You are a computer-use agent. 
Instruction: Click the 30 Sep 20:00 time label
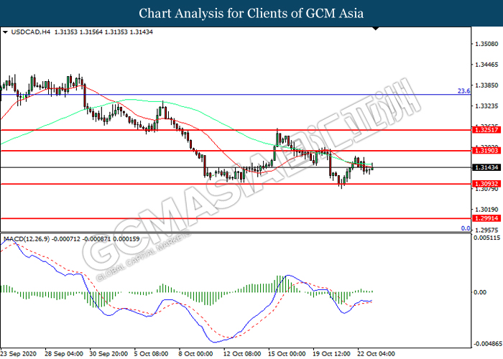click(x=109, y=354)
